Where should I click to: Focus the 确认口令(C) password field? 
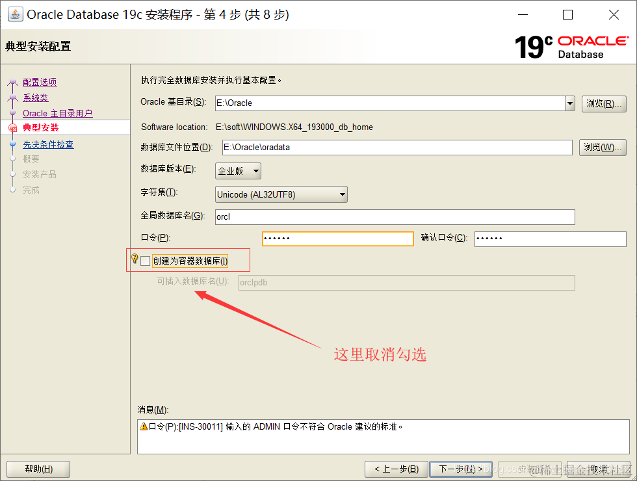(550, 239)
